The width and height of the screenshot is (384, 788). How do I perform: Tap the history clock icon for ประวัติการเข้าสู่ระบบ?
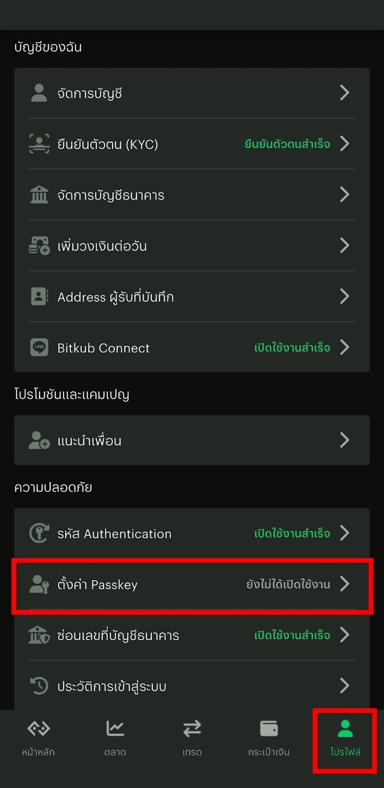pos(39,686)
